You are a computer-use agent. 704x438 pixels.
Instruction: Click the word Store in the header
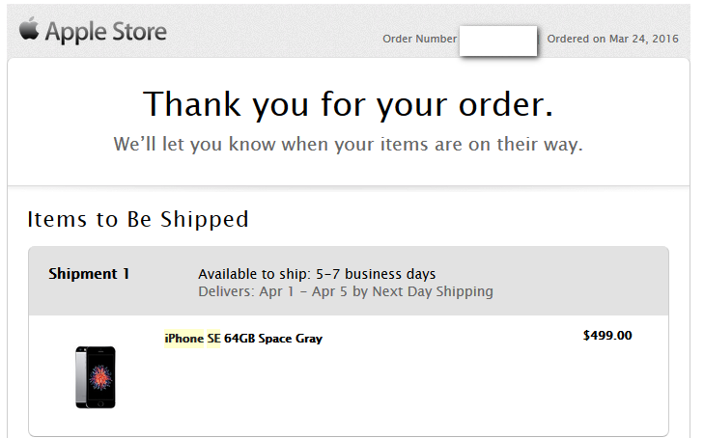click(x=142, y=32)
